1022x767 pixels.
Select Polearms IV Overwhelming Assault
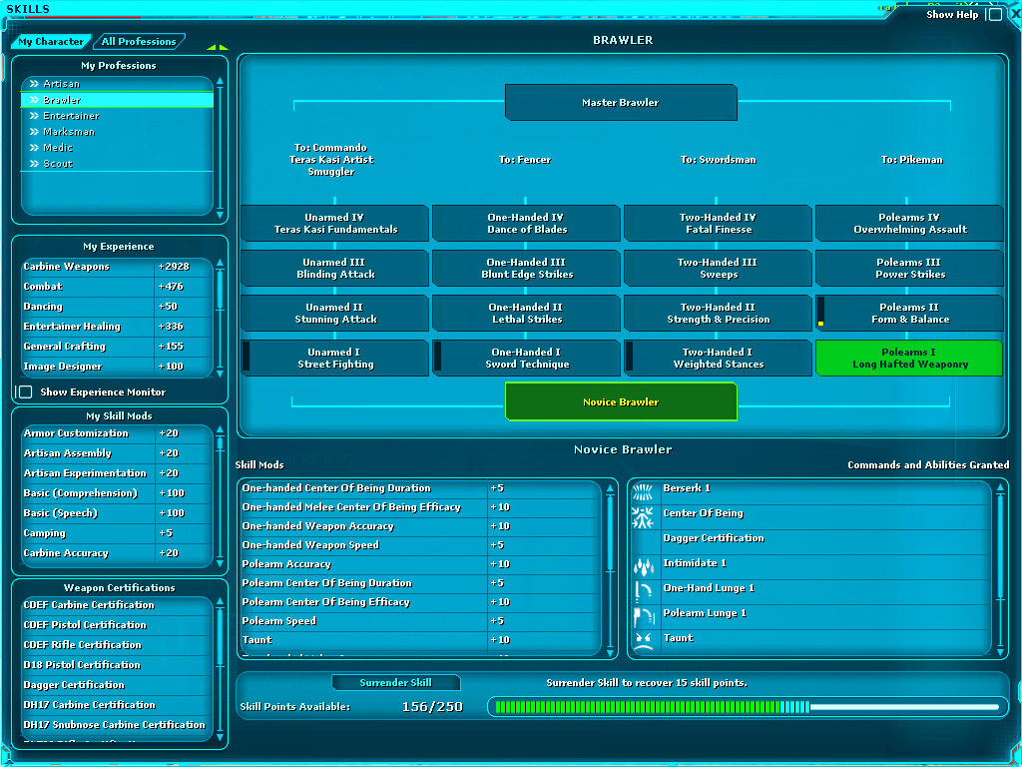pos(909,223)
